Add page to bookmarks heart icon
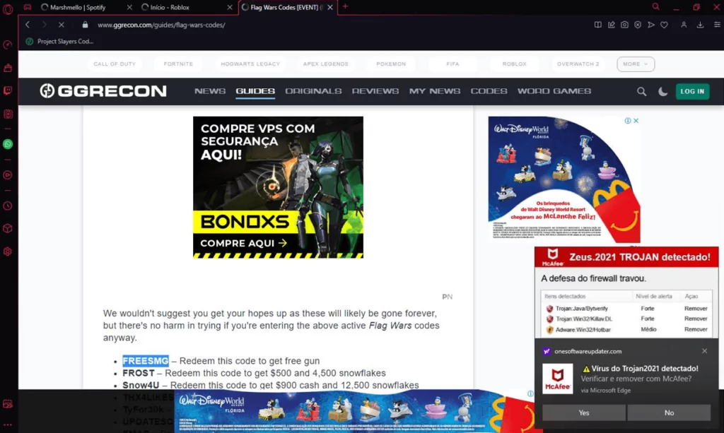 click(x=664, y=25)
